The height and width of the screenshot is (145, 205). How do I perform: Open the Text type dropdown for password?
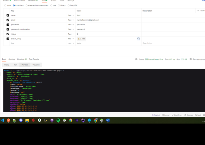coord(71,25)
